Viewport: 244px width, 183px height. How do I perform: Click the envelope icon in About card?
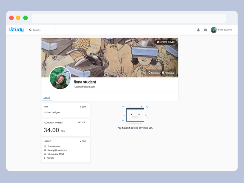(x=45, y=150)
